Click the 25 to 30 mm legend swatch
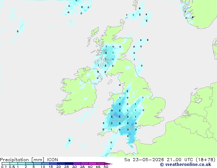This screenshot has height=168, width=217. (69, 164)
